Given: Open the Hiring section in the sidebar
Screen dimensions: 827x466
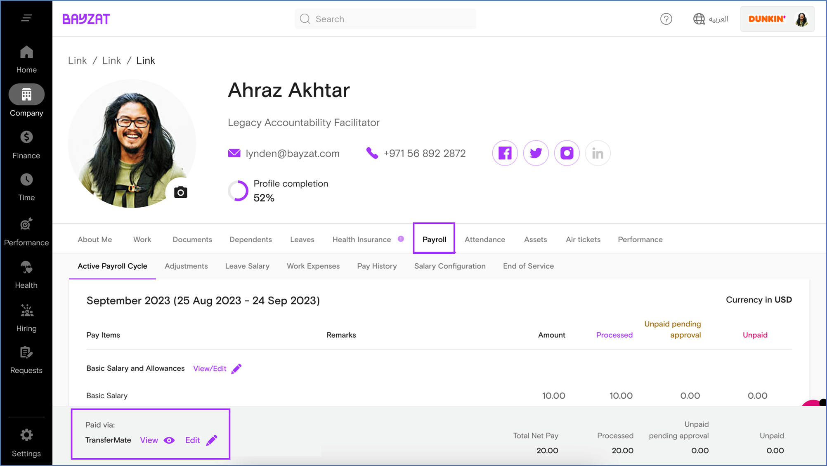Looking at the screenshot, I should tap(26, 318).
